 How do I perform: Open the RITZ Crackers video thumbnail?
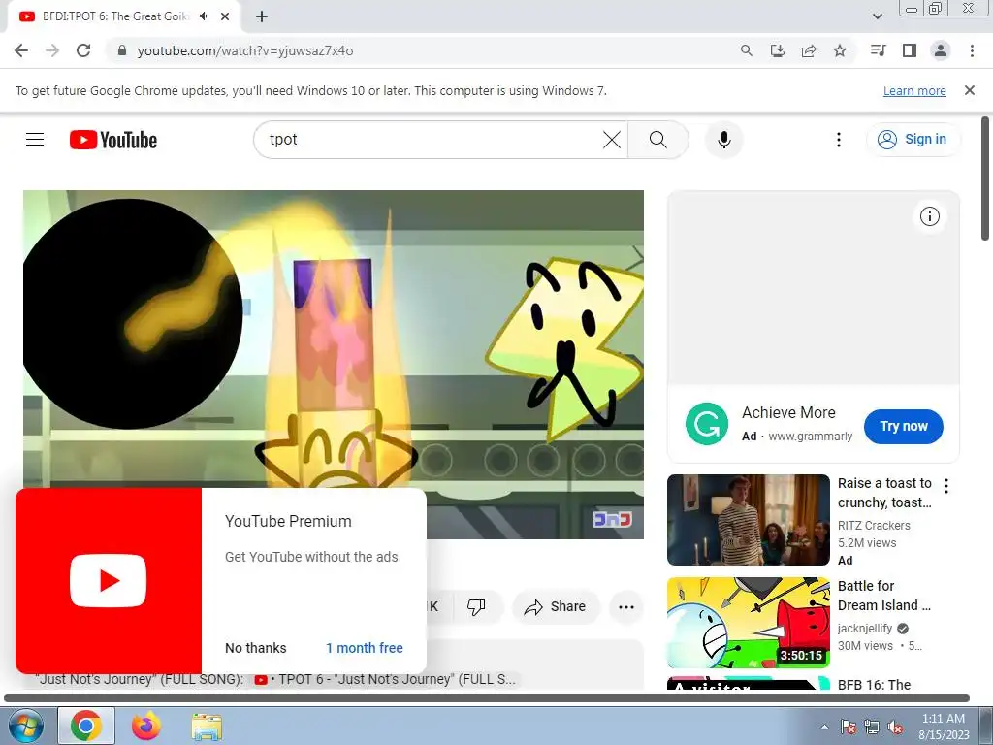coord(748,520)
